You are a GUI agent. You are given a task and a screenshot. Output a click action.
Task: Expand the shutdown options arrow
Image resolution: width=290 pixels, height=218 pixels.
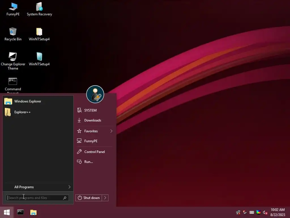coord(105,198)
